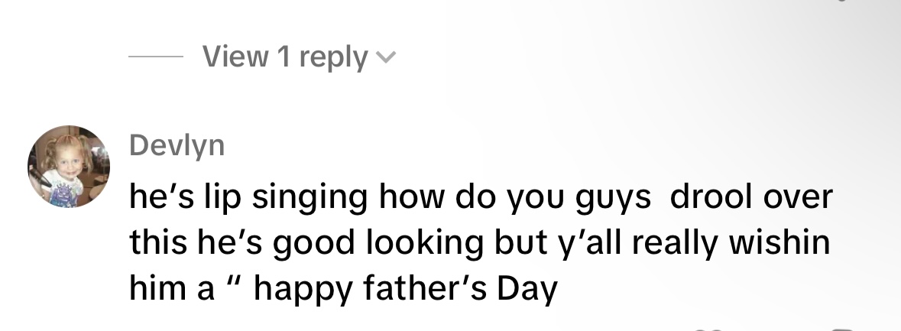Click the words "happy father's Day"
The image size is (901, 331).
(x=405, y=290)
